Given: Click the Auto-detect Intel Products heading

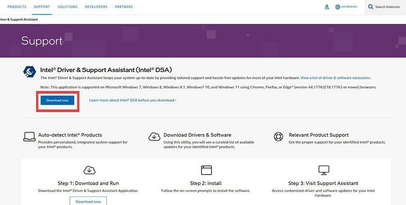Looking at the screenshot, I should (70, 135).
